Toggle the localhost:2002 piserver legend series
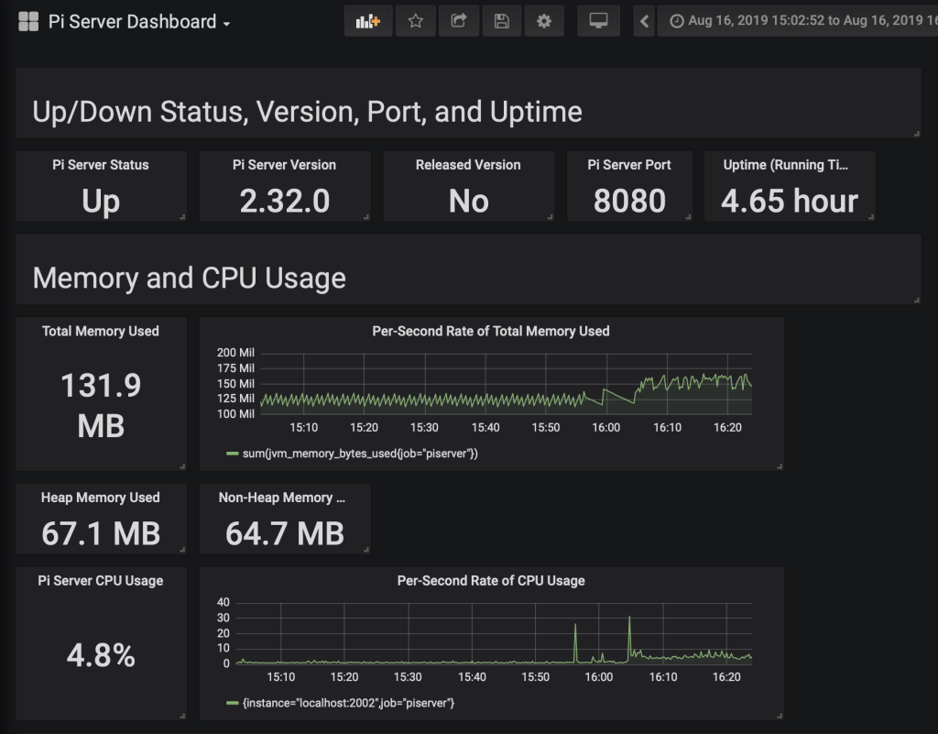 pos(346,703)
